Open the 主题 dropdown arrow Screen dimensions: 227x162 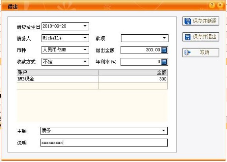(x=164, y=130)
